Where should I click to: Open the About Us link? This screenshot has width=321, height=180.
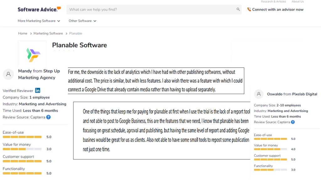(x=298, y=2)
